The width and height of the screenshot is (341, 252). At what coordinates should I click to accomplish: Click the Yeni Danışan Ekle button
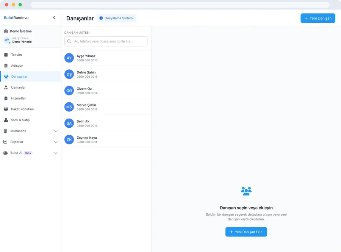point(246,232)
